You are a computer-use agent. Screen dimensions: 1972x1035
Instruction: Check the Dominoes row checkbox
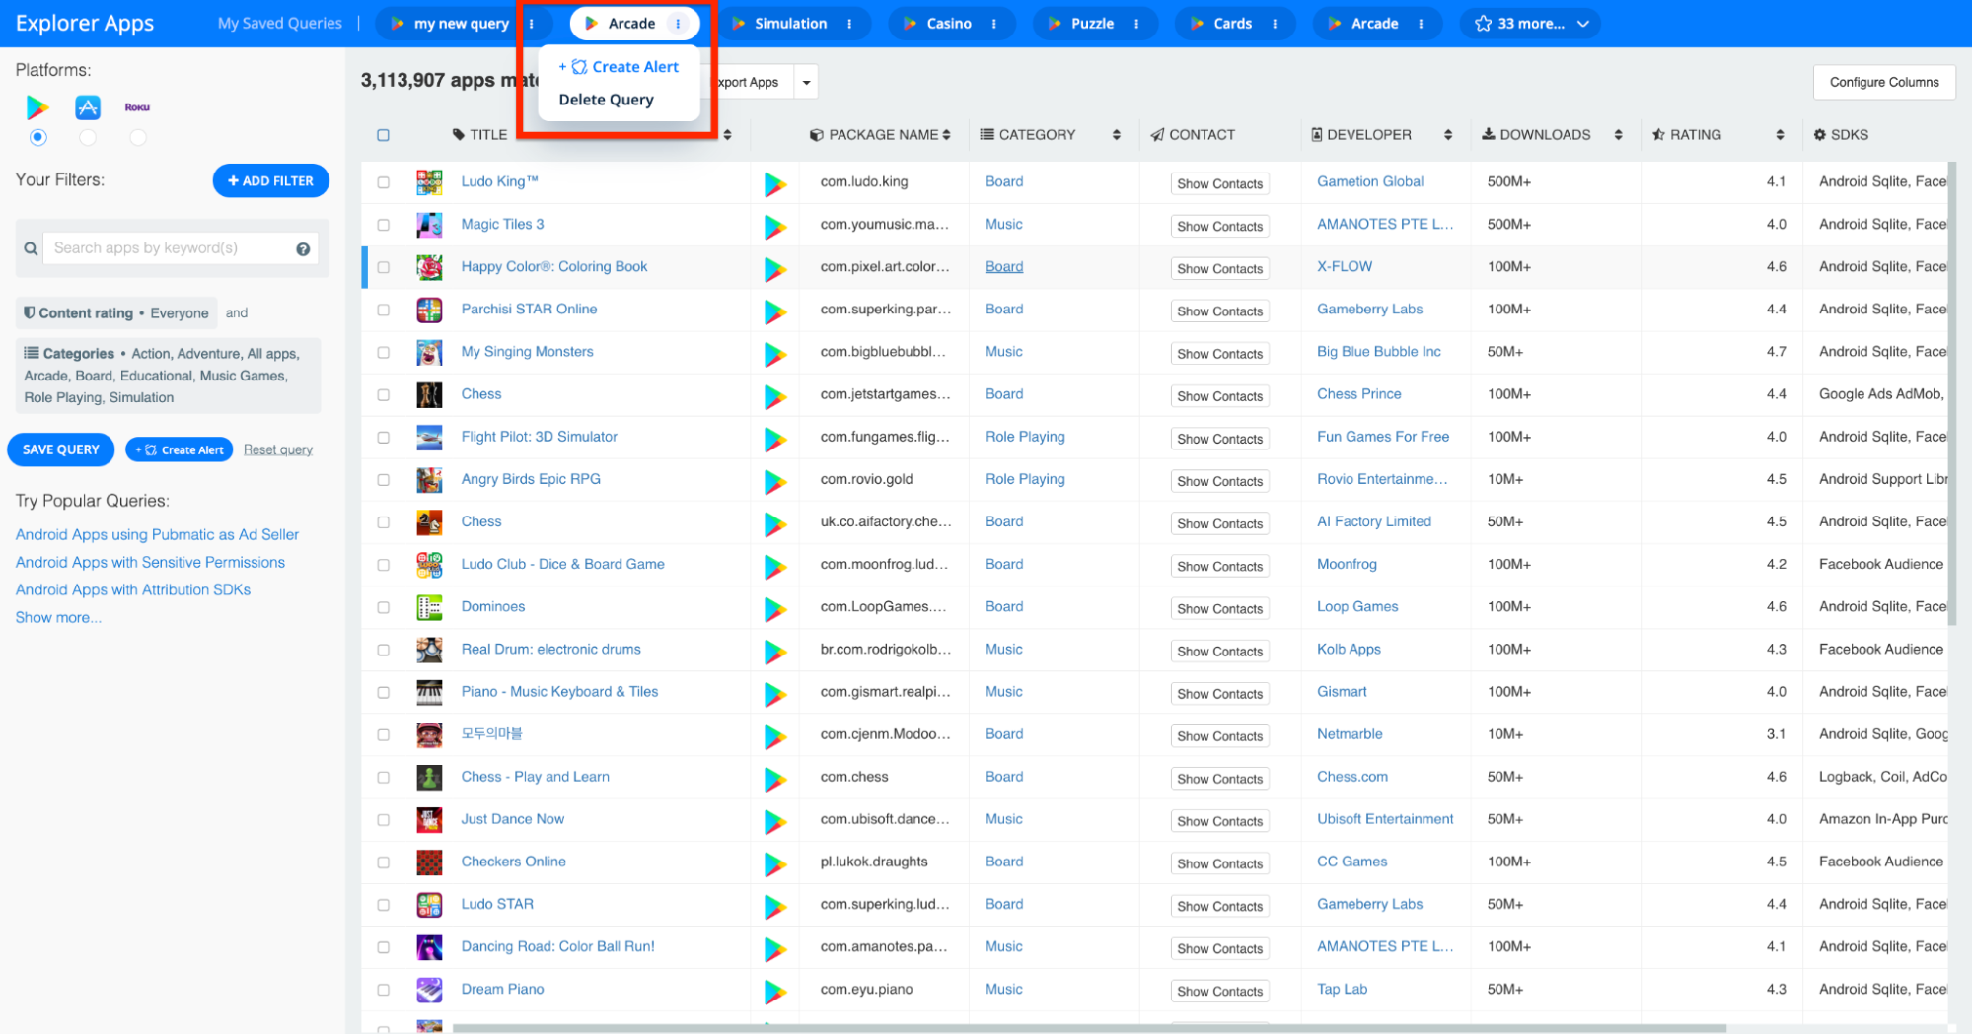click(x=383, y=607)
